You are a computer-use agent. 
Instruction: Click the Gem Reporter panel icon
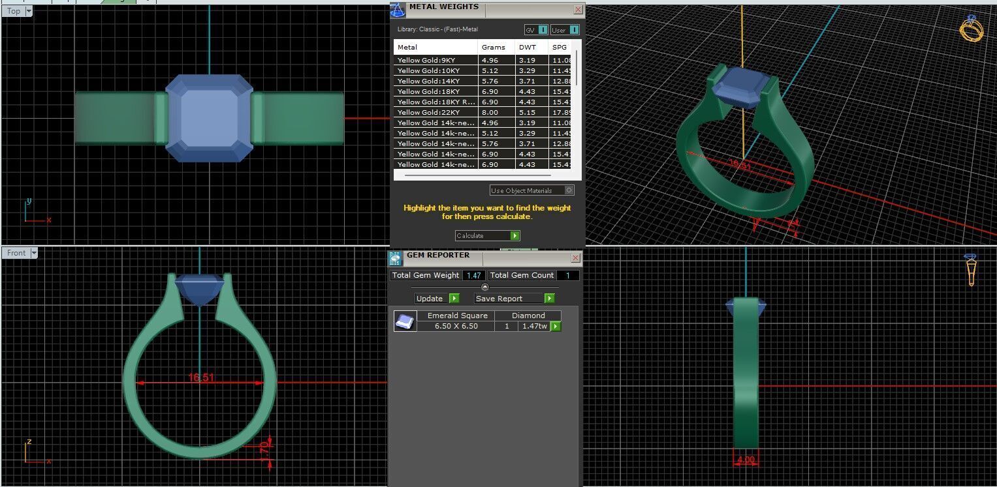pos(396,258)
